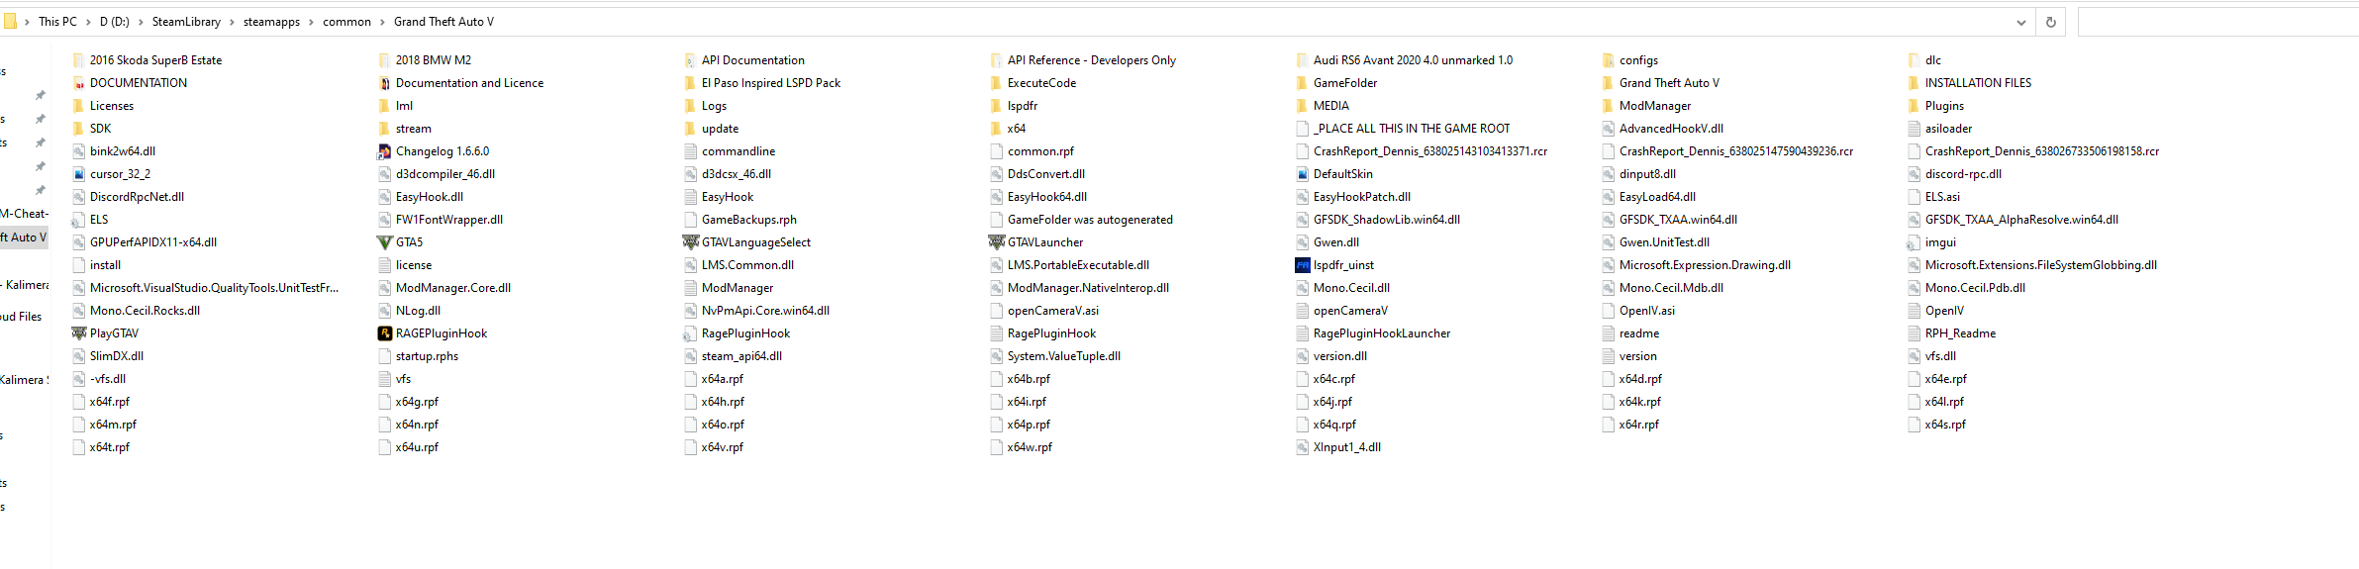
Task: Expand the chevron after SteamLibrary in breadcrumb
Action: coord(233,22)
